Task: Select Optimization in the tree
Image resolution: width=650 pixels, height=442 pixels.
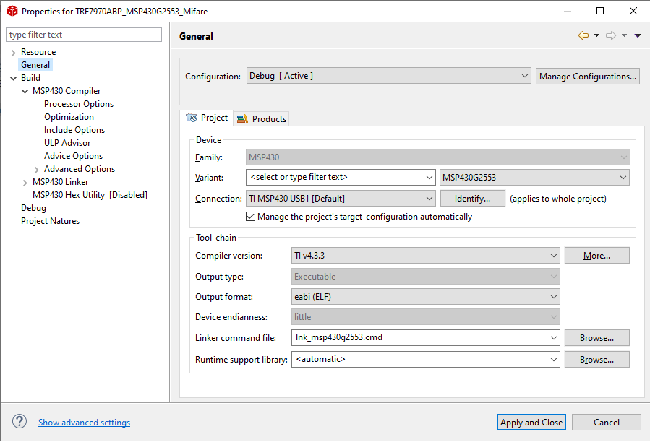Action: point(69,117)
